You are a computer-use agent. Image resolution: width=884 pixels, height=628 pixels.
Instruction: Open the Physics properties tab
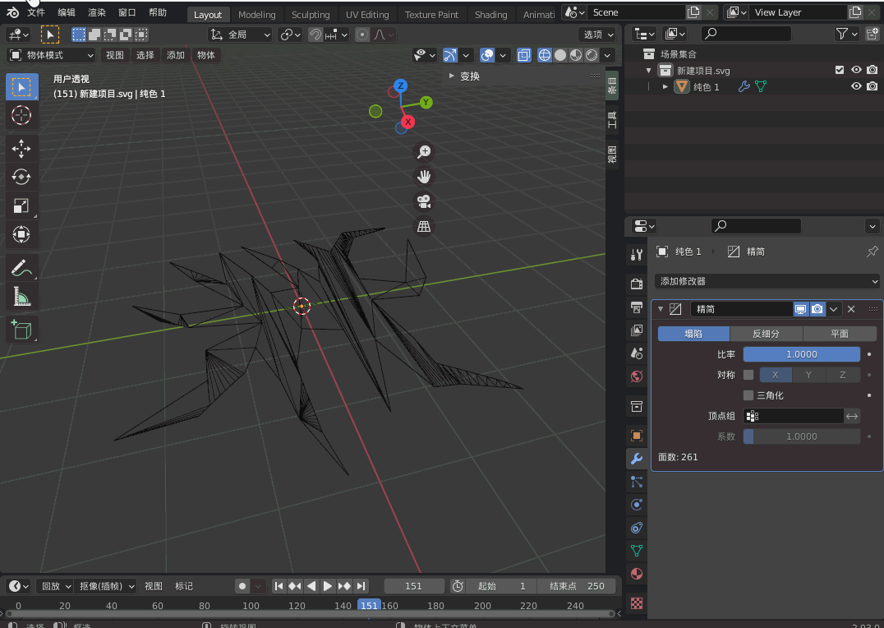click(637, 505)
